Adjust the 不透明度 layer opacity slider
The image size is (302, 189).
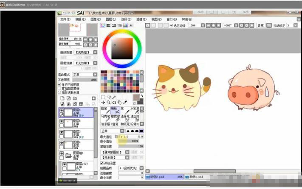(x=85, y=80)
